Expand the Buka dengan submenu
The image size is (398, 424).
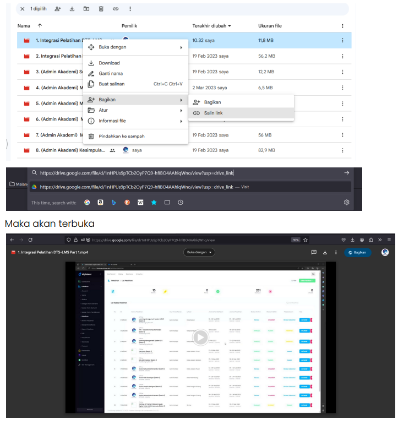[x=135, y=47]
